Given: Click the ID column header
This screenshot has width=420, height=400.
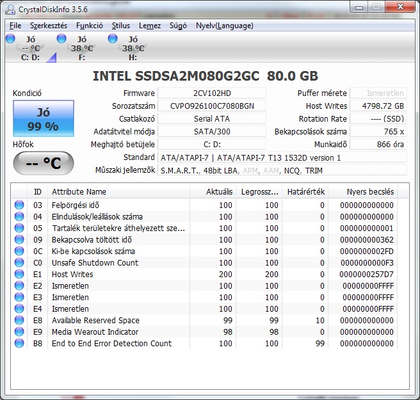Looking at the screenshot, I should (x=38, y=192).
